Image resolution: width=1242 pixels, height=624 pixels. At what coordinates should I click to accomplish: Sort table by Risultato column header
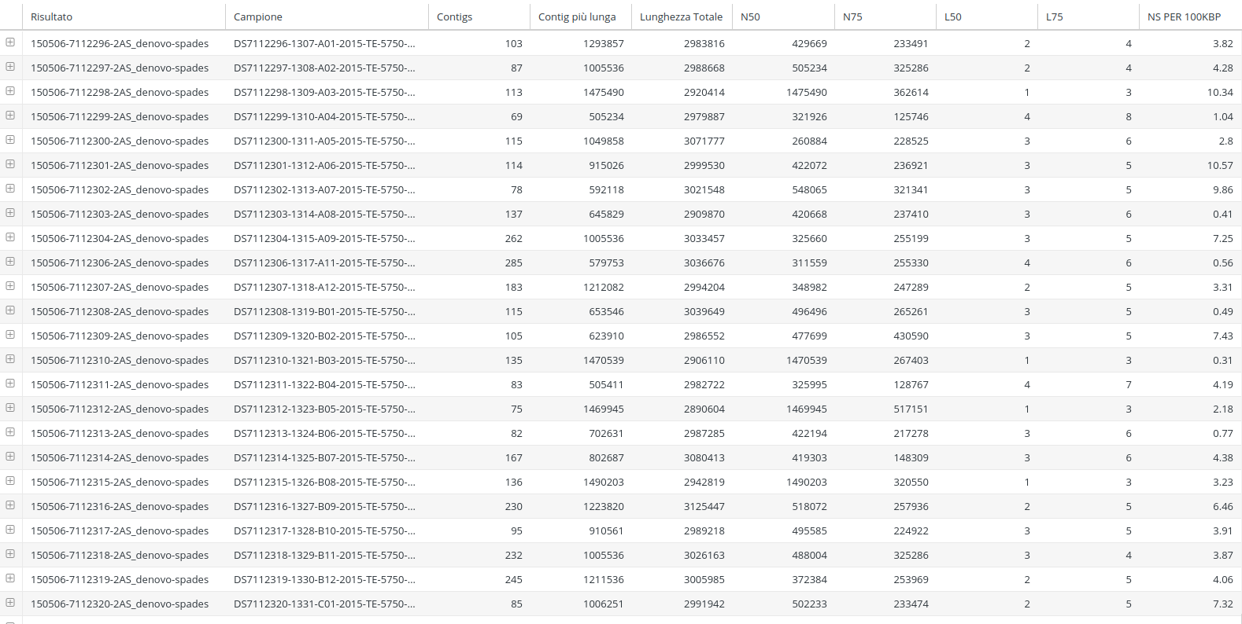click(x=51, y=17)
